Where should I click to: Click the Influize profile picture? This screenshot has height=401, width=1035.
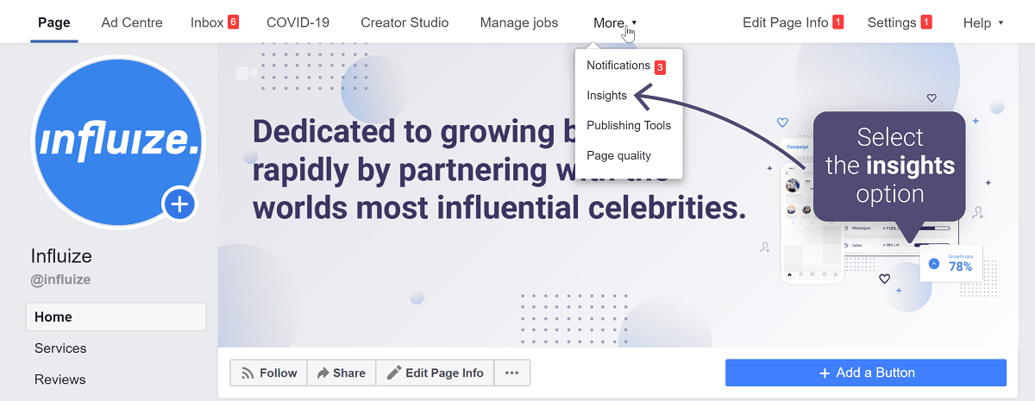[x=116, y=141]
